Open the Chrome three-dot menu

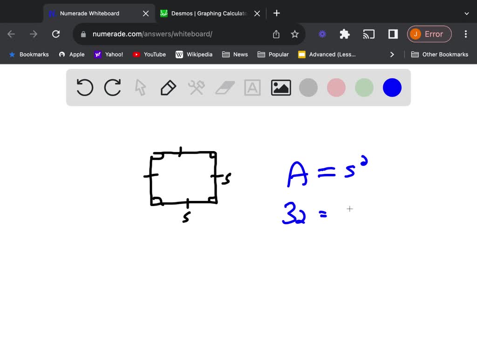(465, 34)
